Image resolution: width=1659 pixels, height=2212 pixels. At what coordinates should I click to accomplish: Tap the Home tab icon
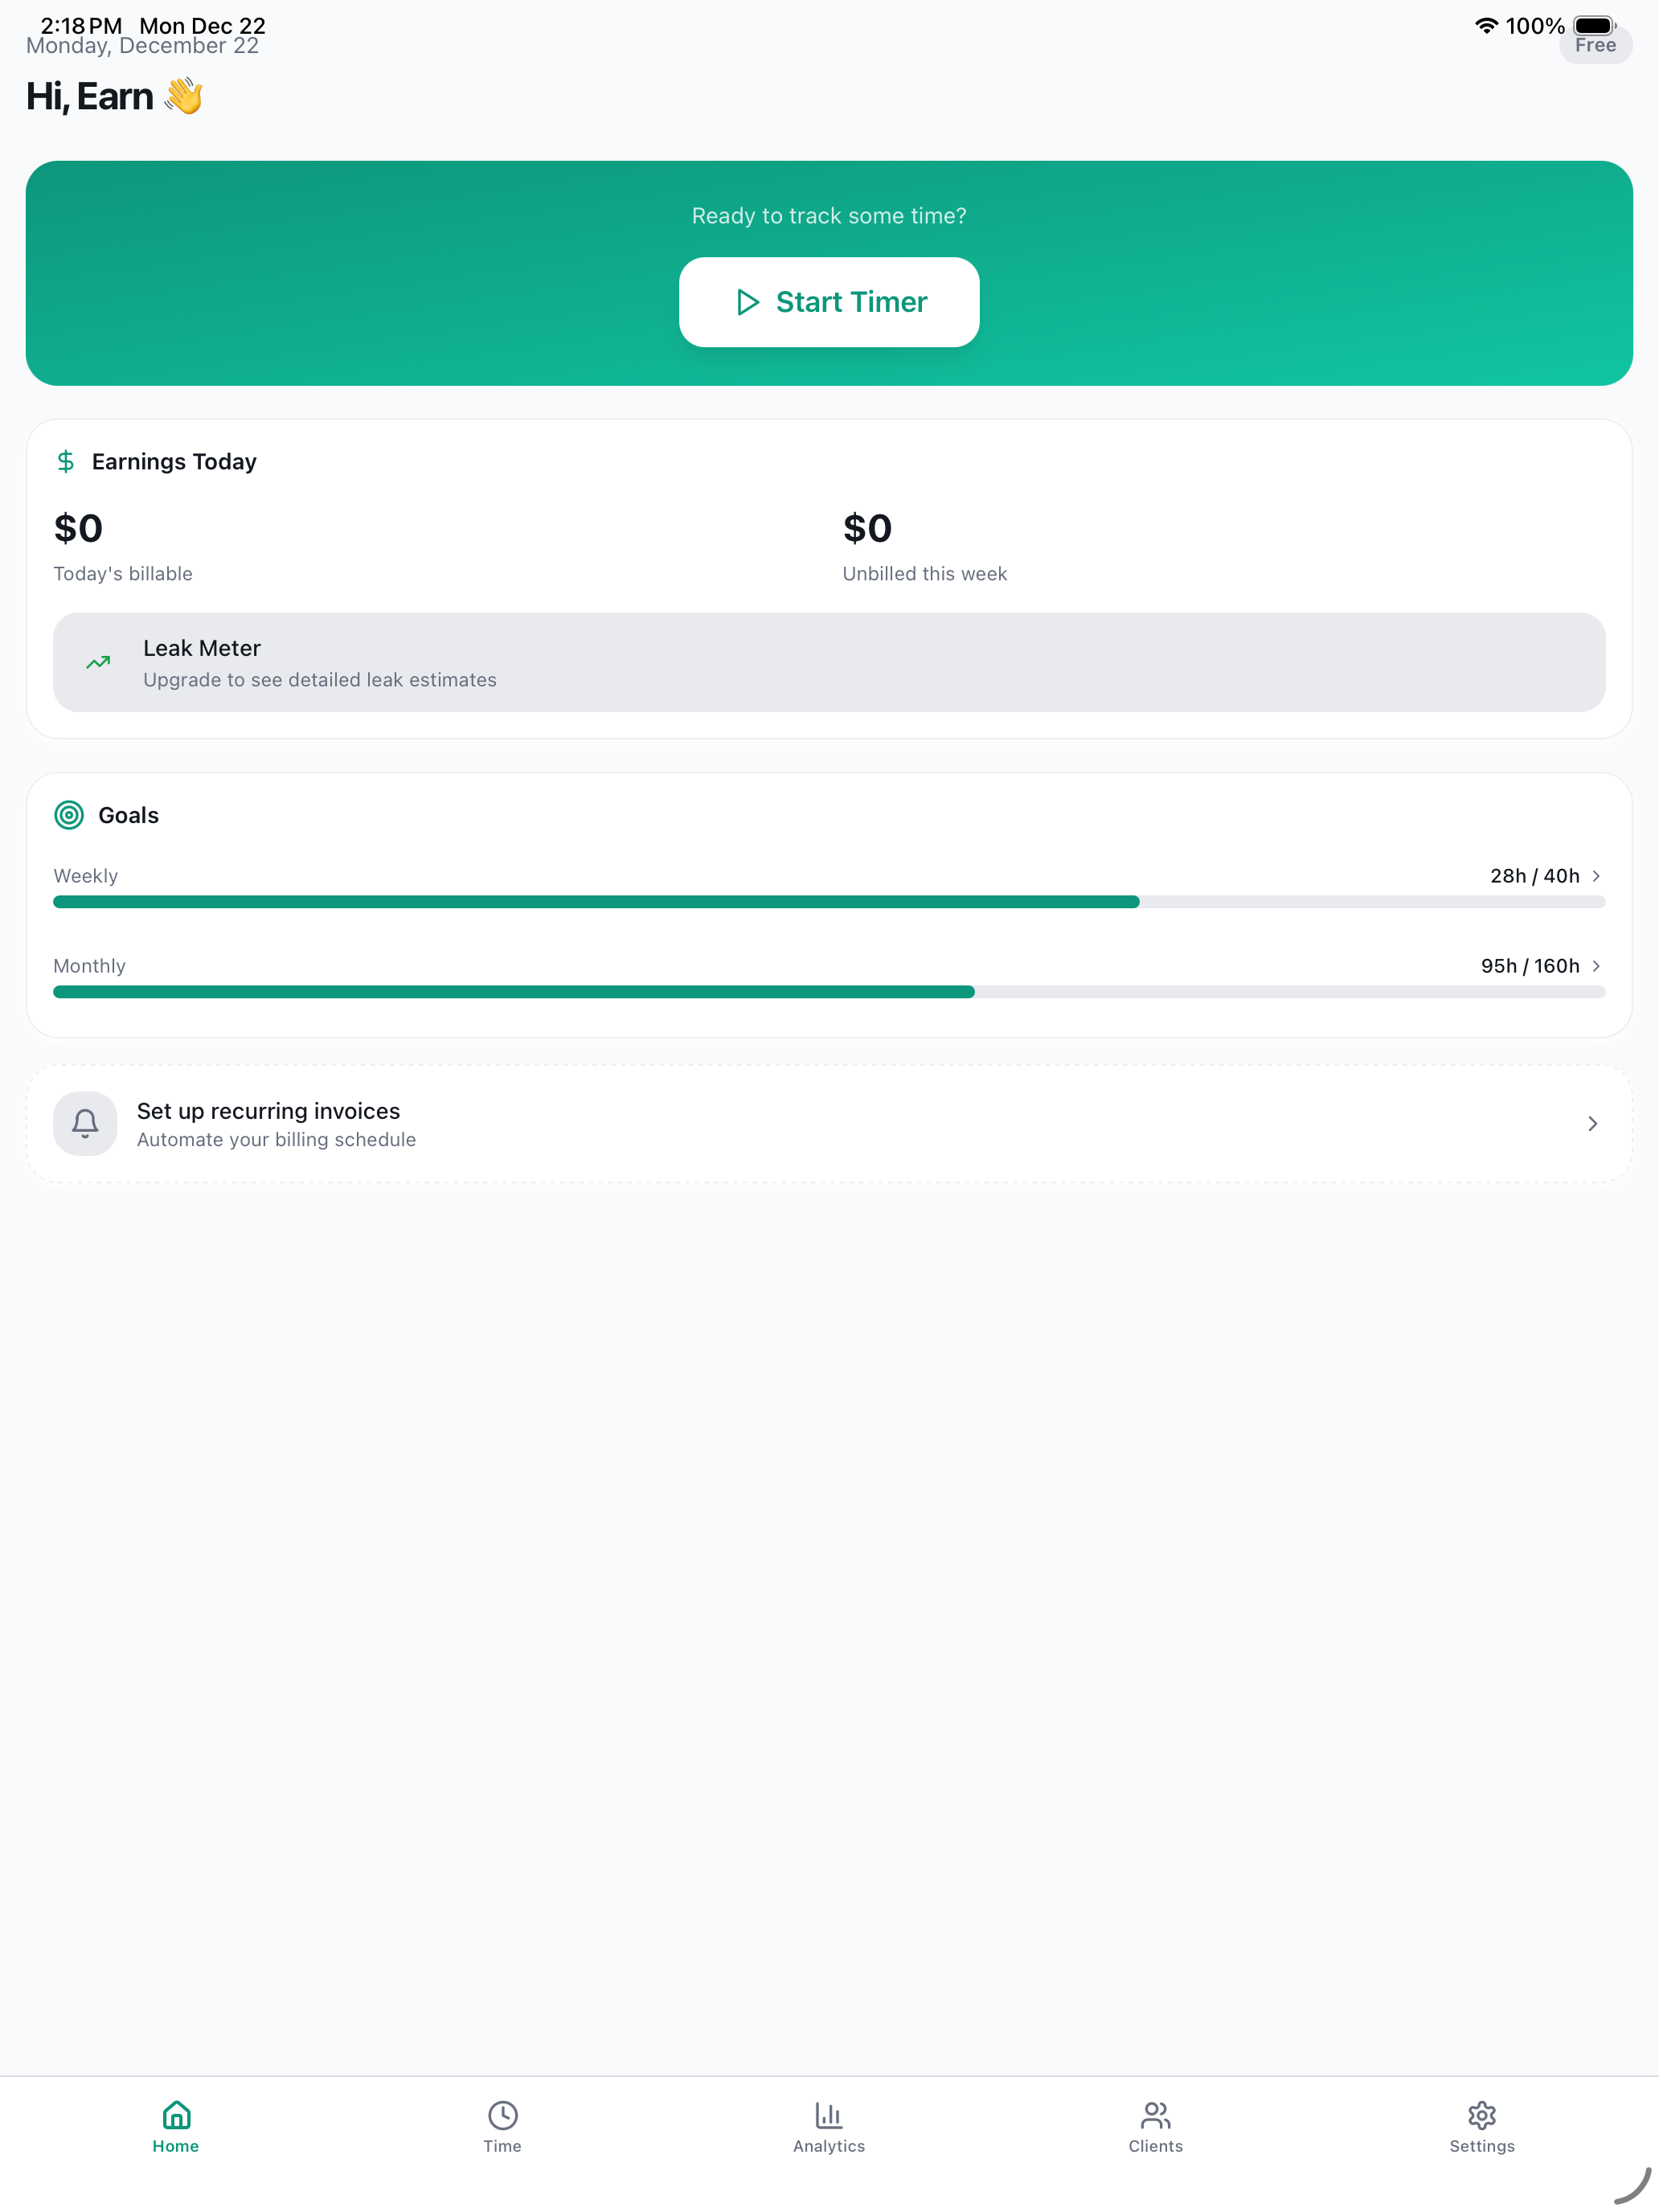pos(176,2115)
